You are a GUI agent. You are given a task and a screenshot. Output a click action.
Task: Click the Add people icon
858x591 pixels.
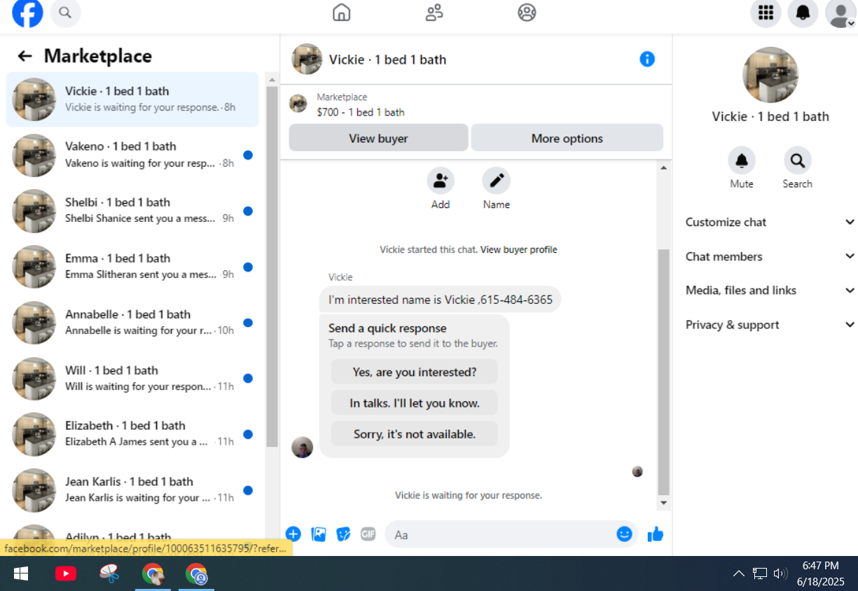[441, 181]
